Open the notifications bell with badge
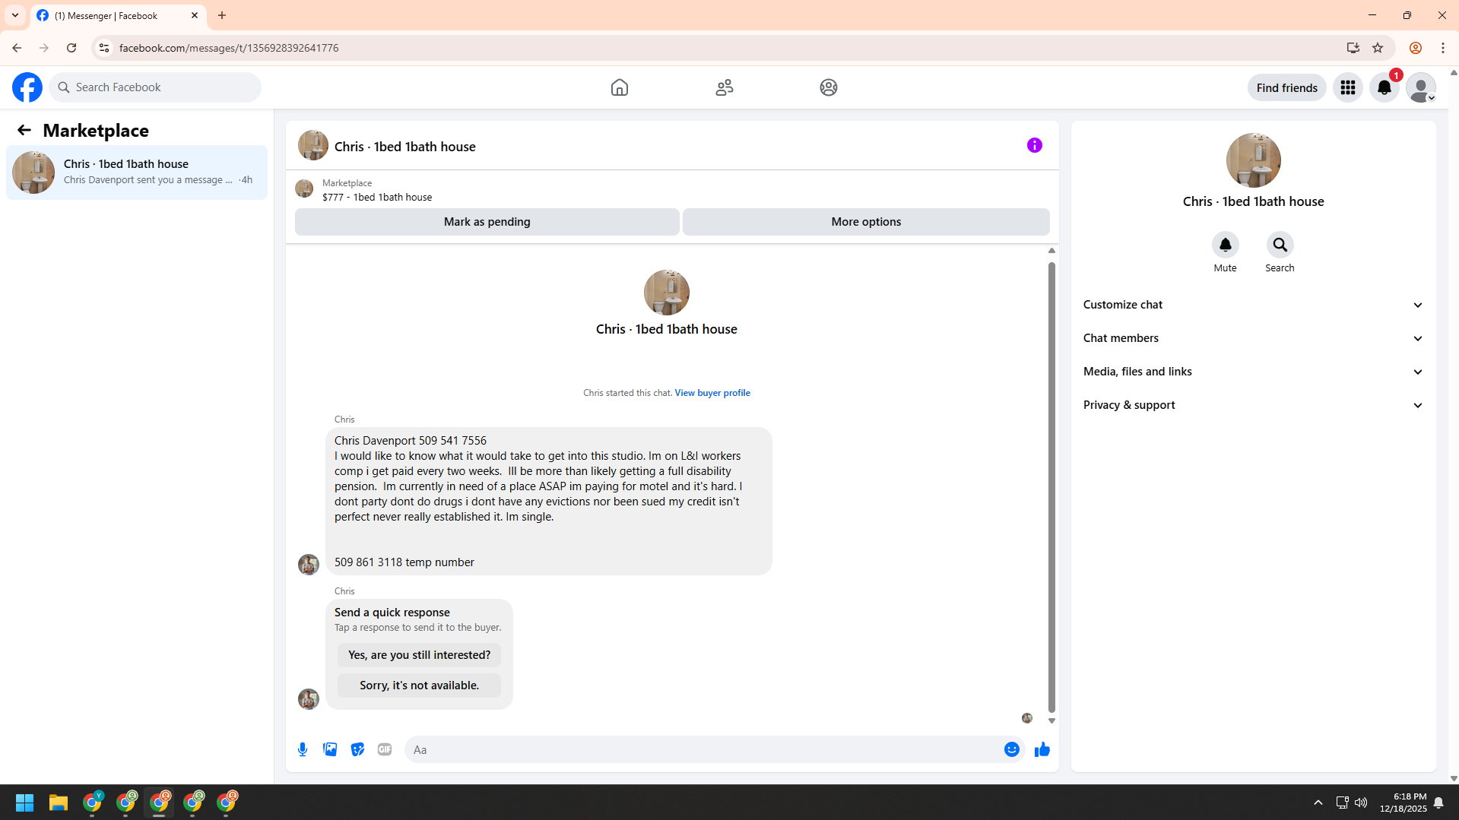Image resolution: width=1459 pixels, height=820 pixels. click(x=1384, y=87)
